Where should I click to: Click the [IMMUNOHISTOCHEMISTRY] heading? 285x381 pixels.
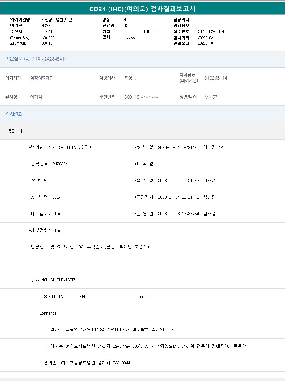point(55,280)
